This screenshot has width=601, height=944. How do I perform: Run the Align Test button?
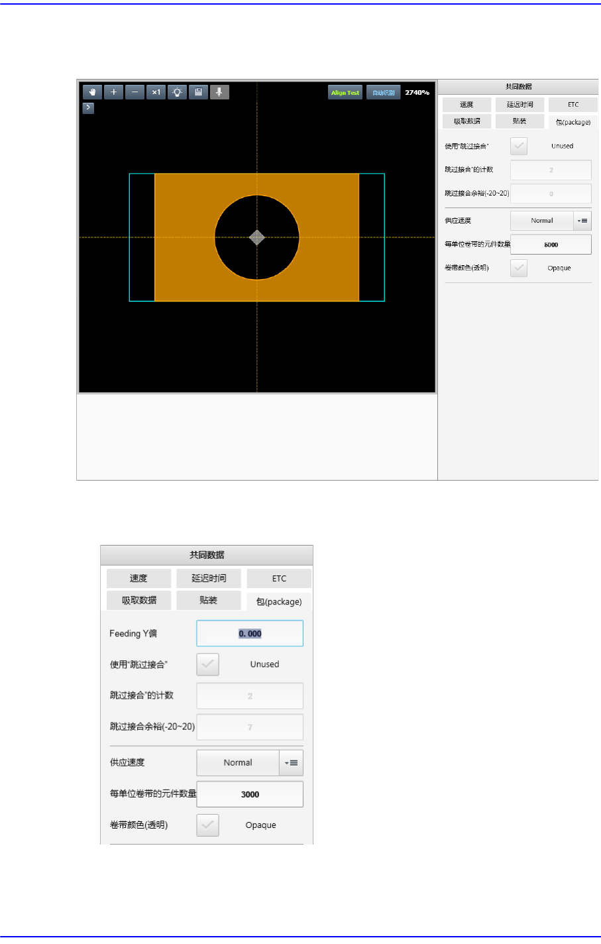coord(345,93)
